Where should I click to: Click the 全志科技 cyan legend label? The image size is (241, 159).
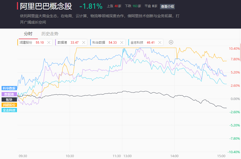9,110
